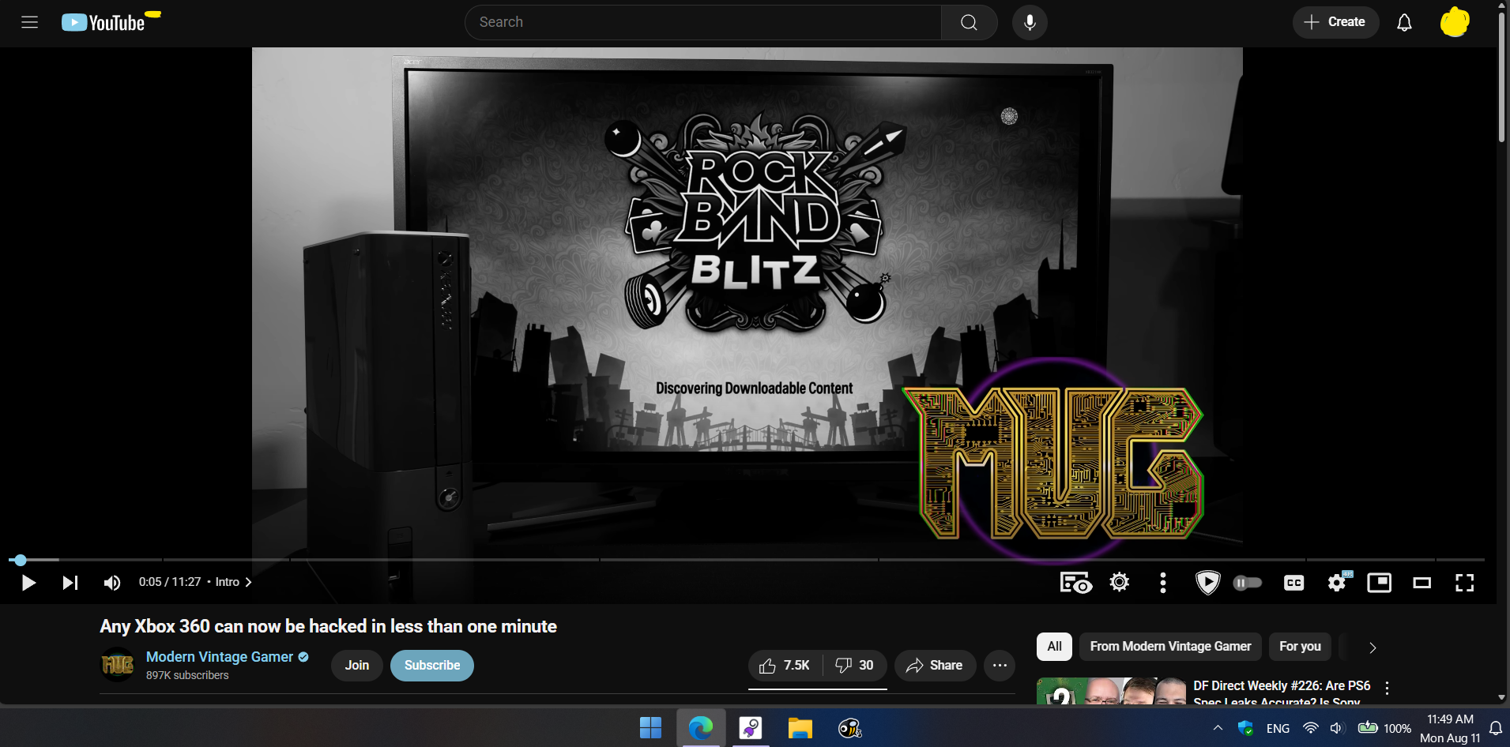1510x747 pixels.
Task: Open the ENG language switcher
Action: tap(1278, 728)
